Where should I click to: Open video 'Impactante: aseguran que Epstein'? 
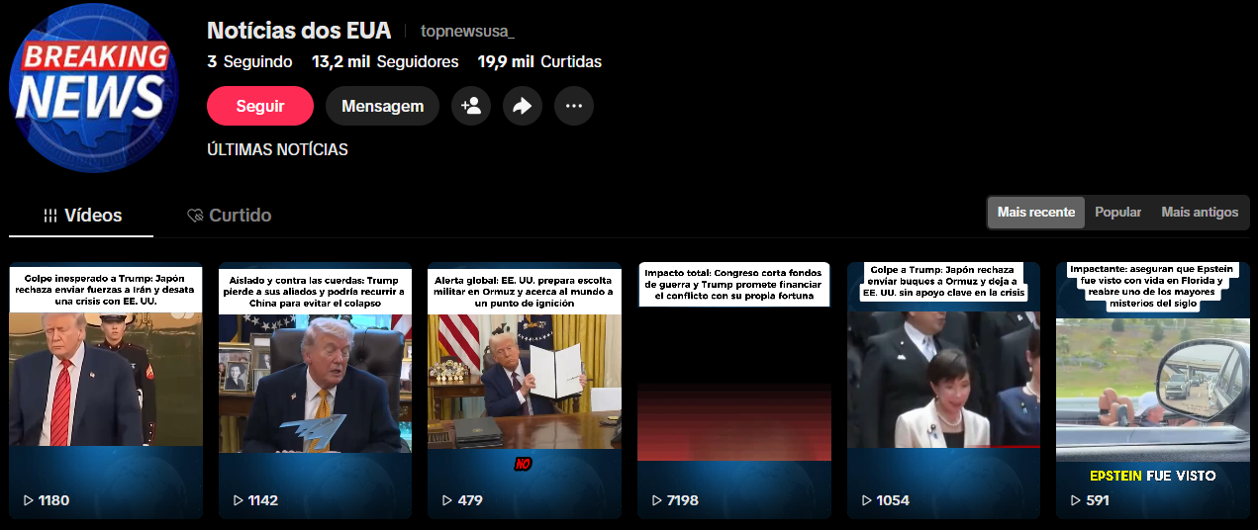point(1153,391)
